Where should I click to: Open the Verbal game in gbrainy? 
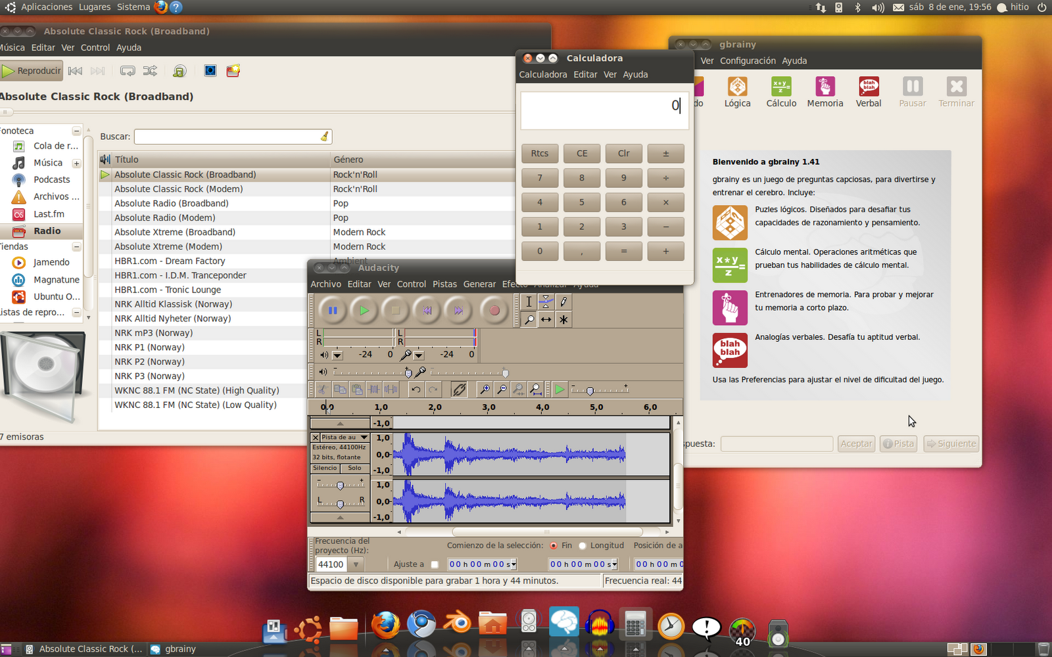point(869,92)
